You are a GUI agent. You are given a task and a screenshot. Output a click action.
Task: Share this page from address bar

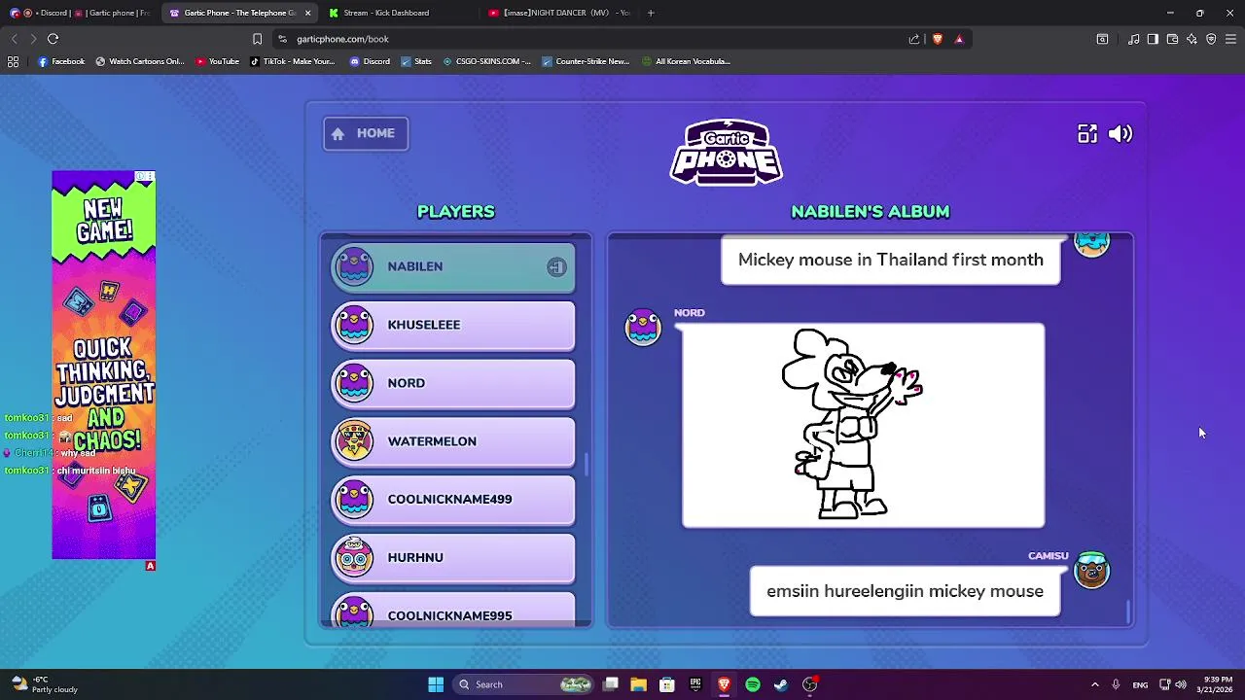click(x=914, y=39)
